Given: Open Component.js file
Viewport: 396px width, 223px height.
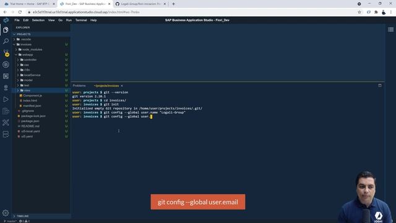Looking at the screenshot, I should coord(32,95).
